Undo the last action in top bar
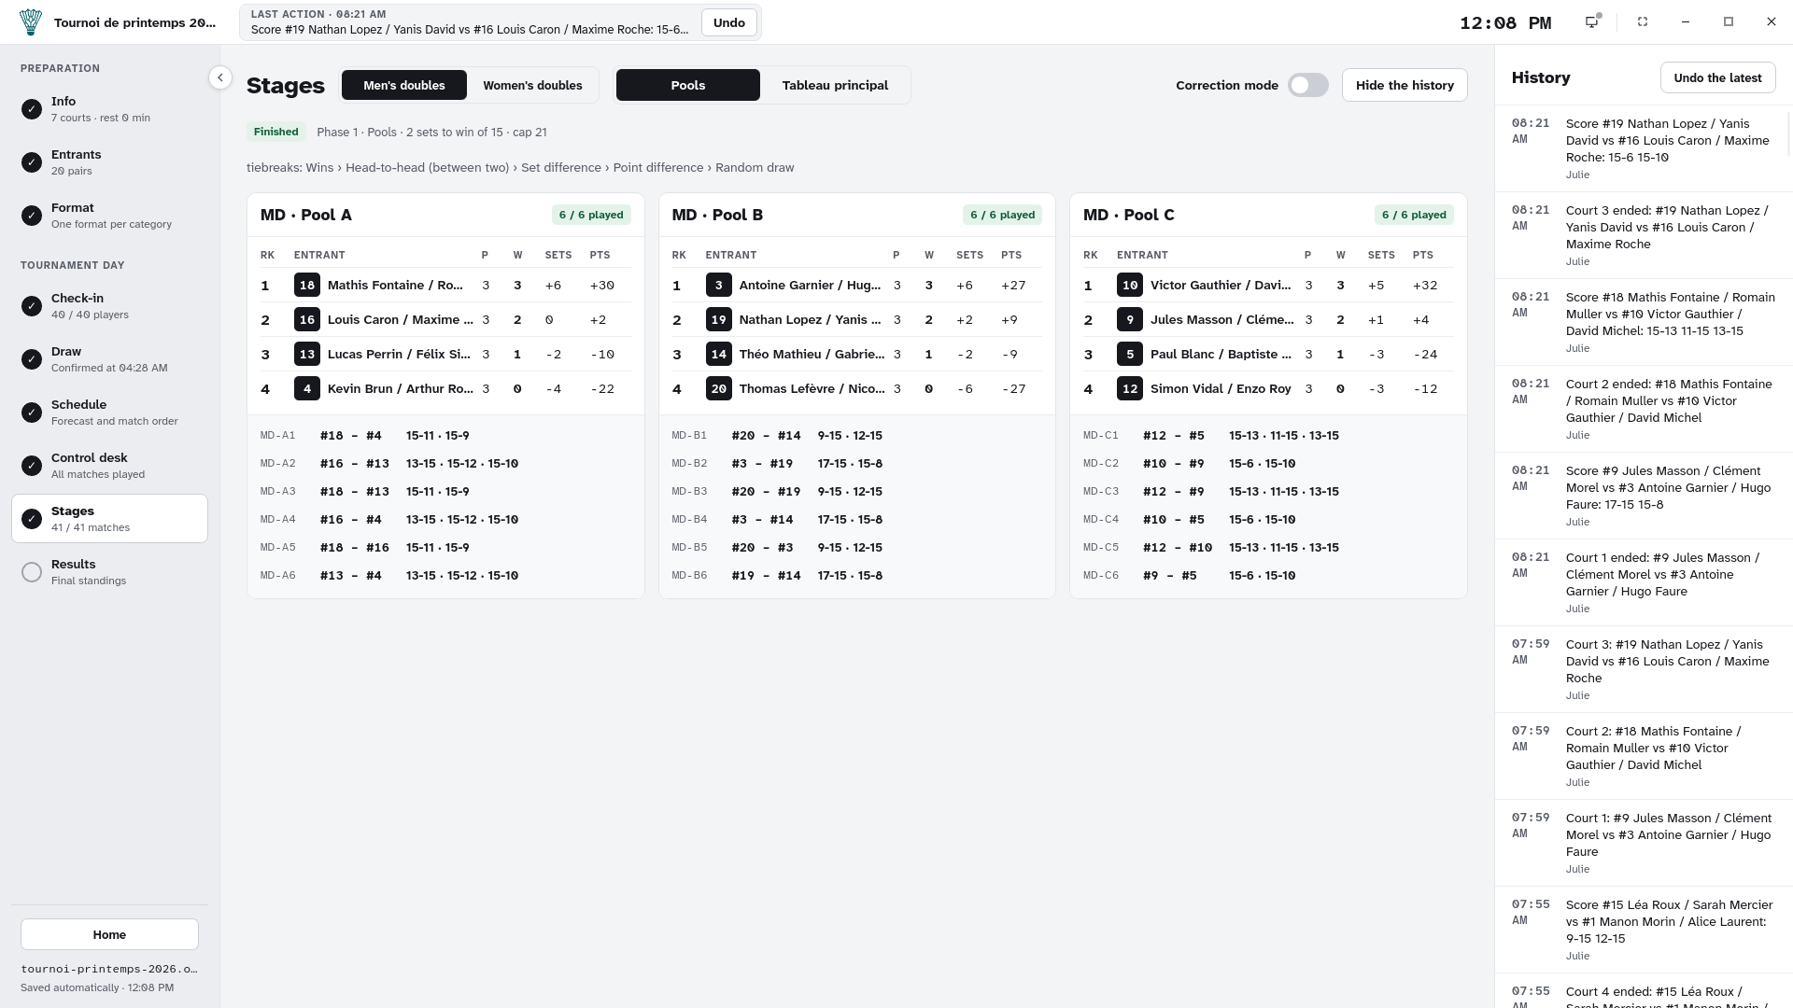This screenshot has width=1793, height=1008. pyautogui.click(x=728, y=22)
